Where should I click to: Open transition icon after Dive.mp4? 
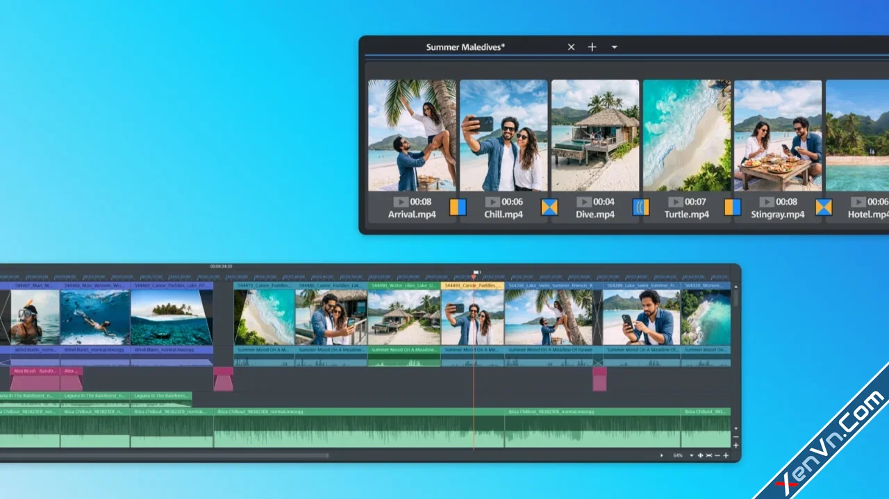(641, 207)
